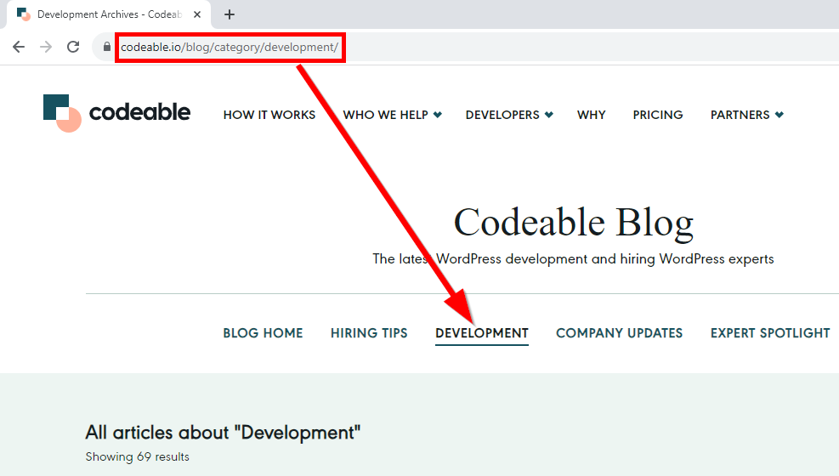Open the Hiring Tips category

pos(369,333)
